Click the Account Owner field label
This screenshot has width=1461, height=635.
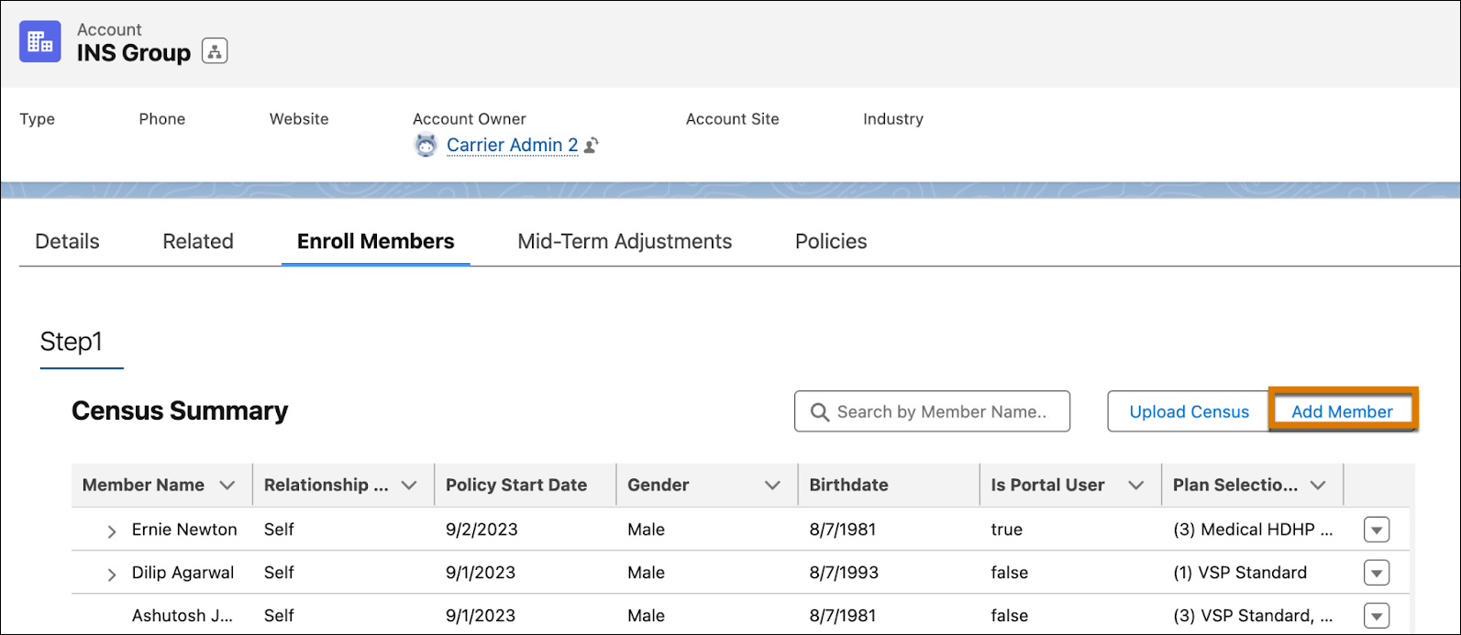[x=470, y=119]
